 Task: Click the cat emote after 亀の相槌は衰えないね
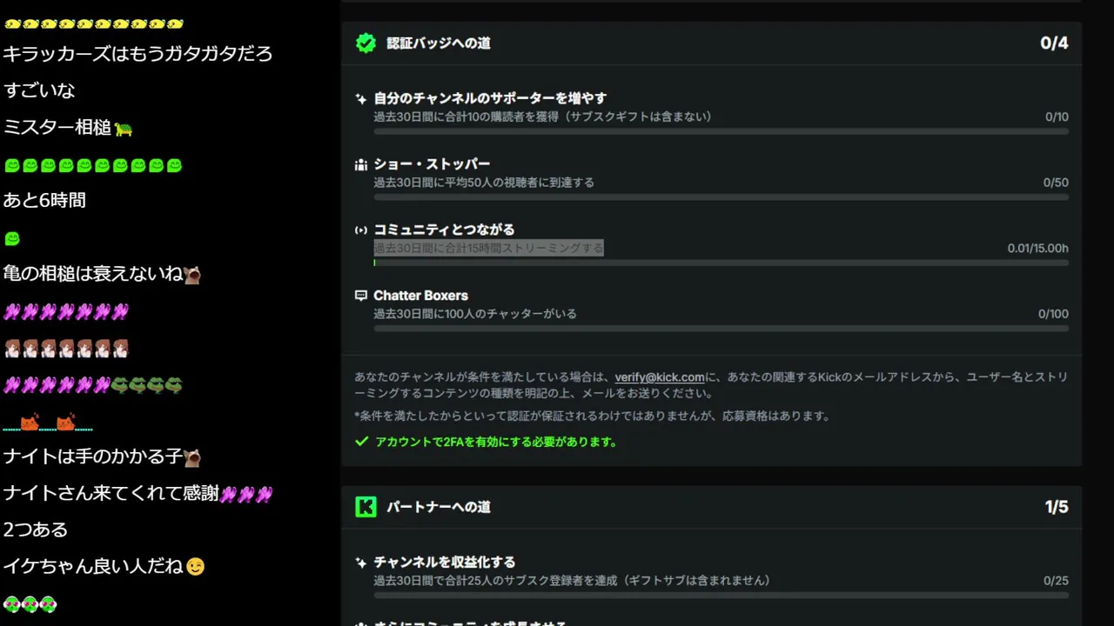[192, 275]
